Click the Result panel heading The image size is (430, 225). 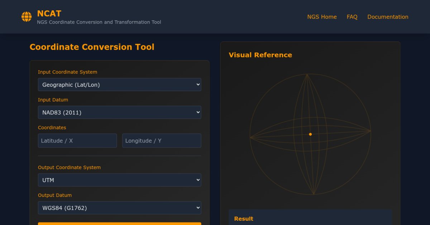point(244,219)
